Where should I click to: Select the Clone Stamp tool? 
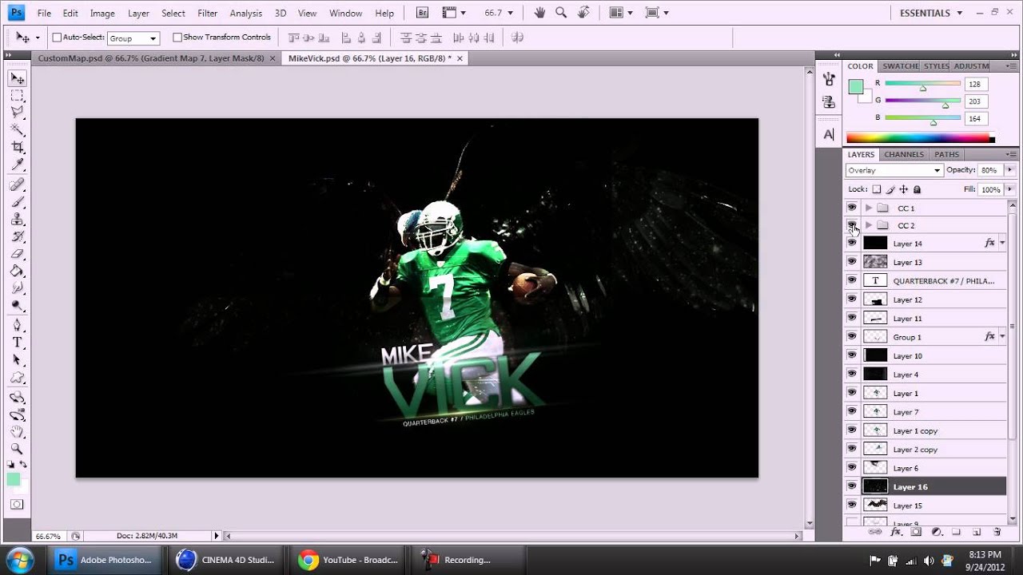(17, 220)
